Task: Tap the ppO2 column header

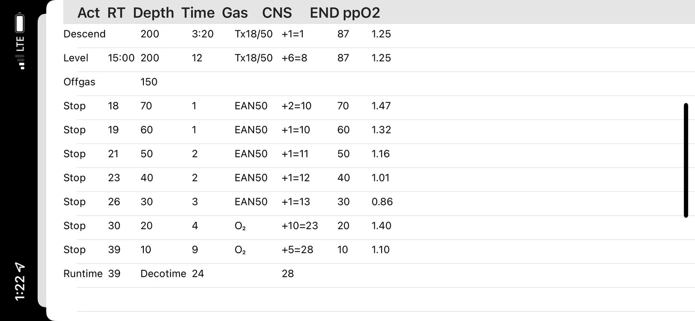Action: (x=361, y=13)
